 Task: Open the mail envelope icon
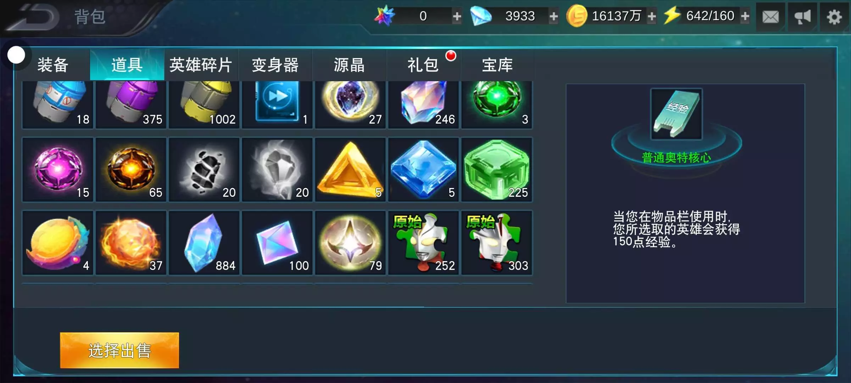771,17
